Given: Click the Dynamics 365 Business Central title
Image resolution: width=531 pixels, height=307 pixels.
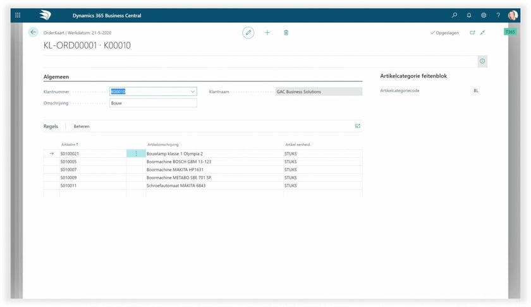Looking at the screenshot, I should coord(107,16).
